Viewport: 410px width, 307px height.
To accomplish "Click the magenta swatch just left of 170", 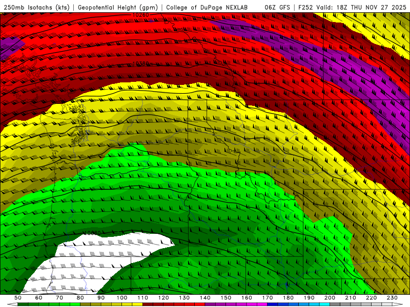I will (262, 304).
